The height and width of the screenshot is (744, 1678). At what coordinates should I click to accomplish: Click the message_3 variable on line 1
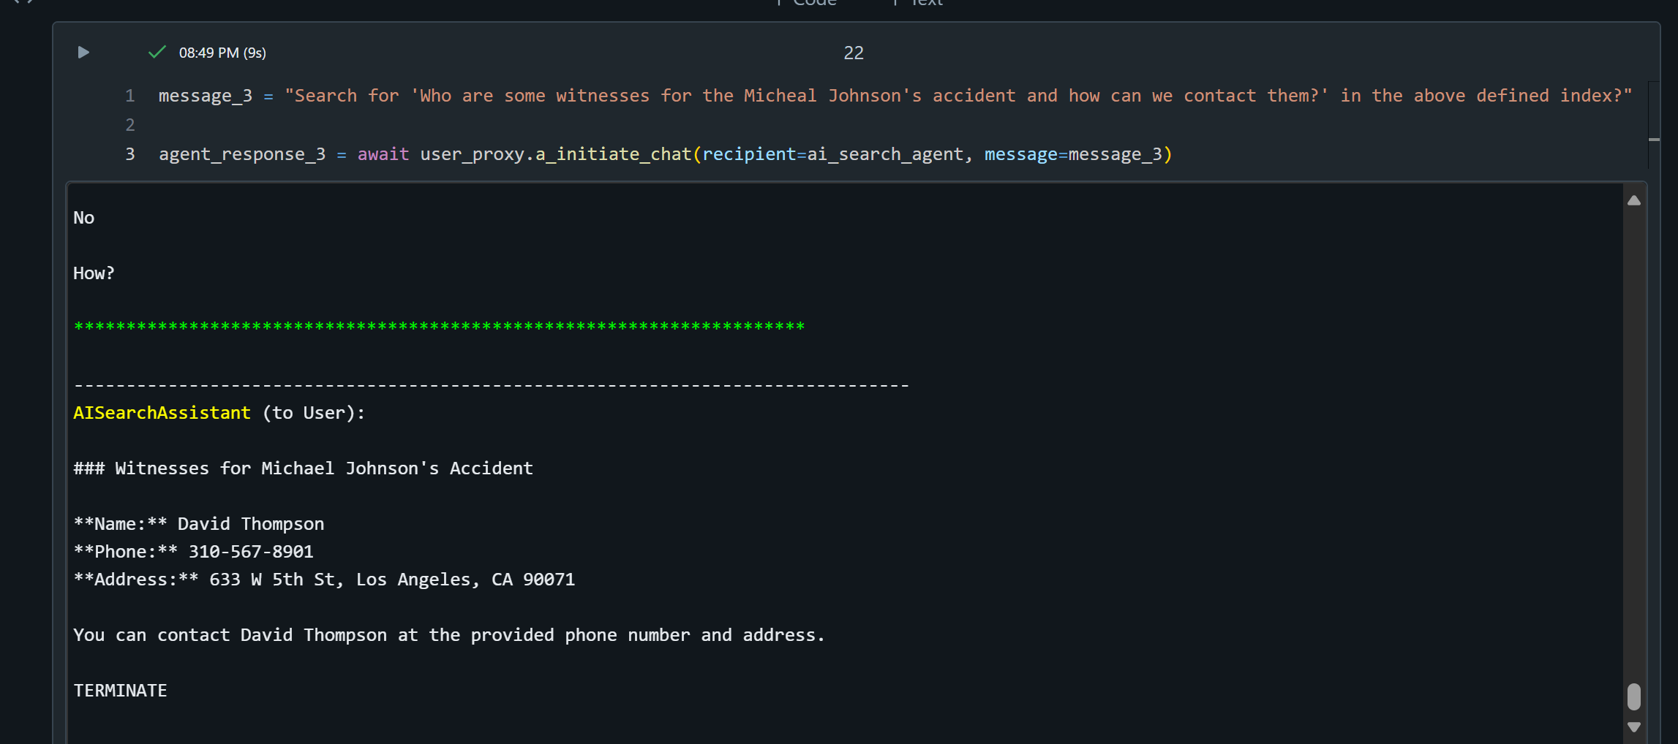point(205,96)
